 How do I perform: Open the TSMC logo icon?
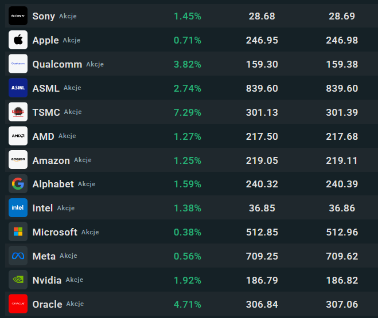tap(18, 112)
